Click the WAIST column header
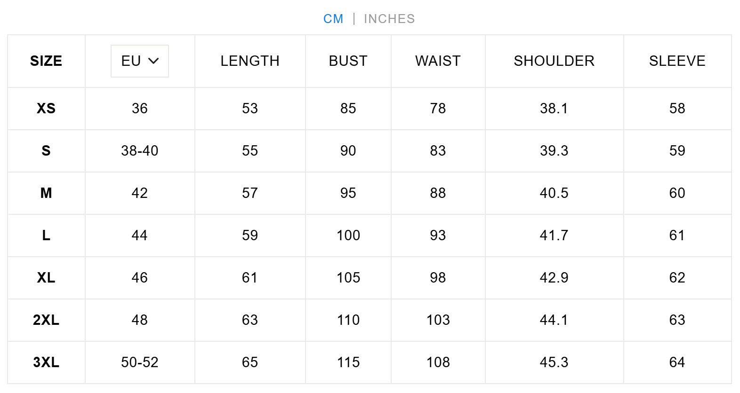Viewport: 740px width, 393px height. coord(438,61)
